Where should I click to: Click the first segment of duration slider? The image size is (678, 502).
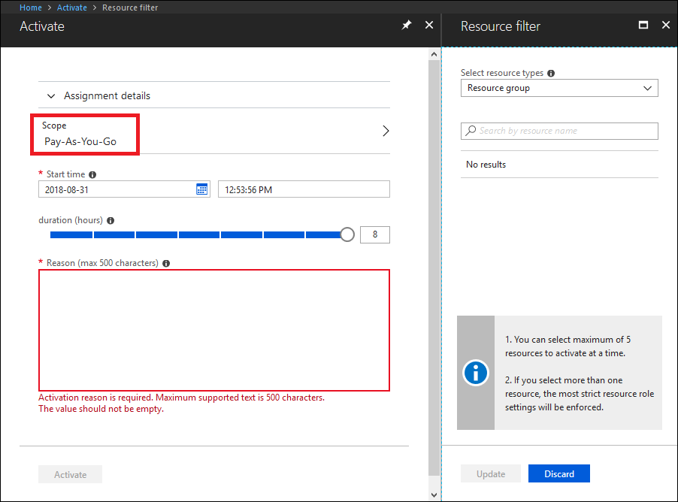(71, 234)
